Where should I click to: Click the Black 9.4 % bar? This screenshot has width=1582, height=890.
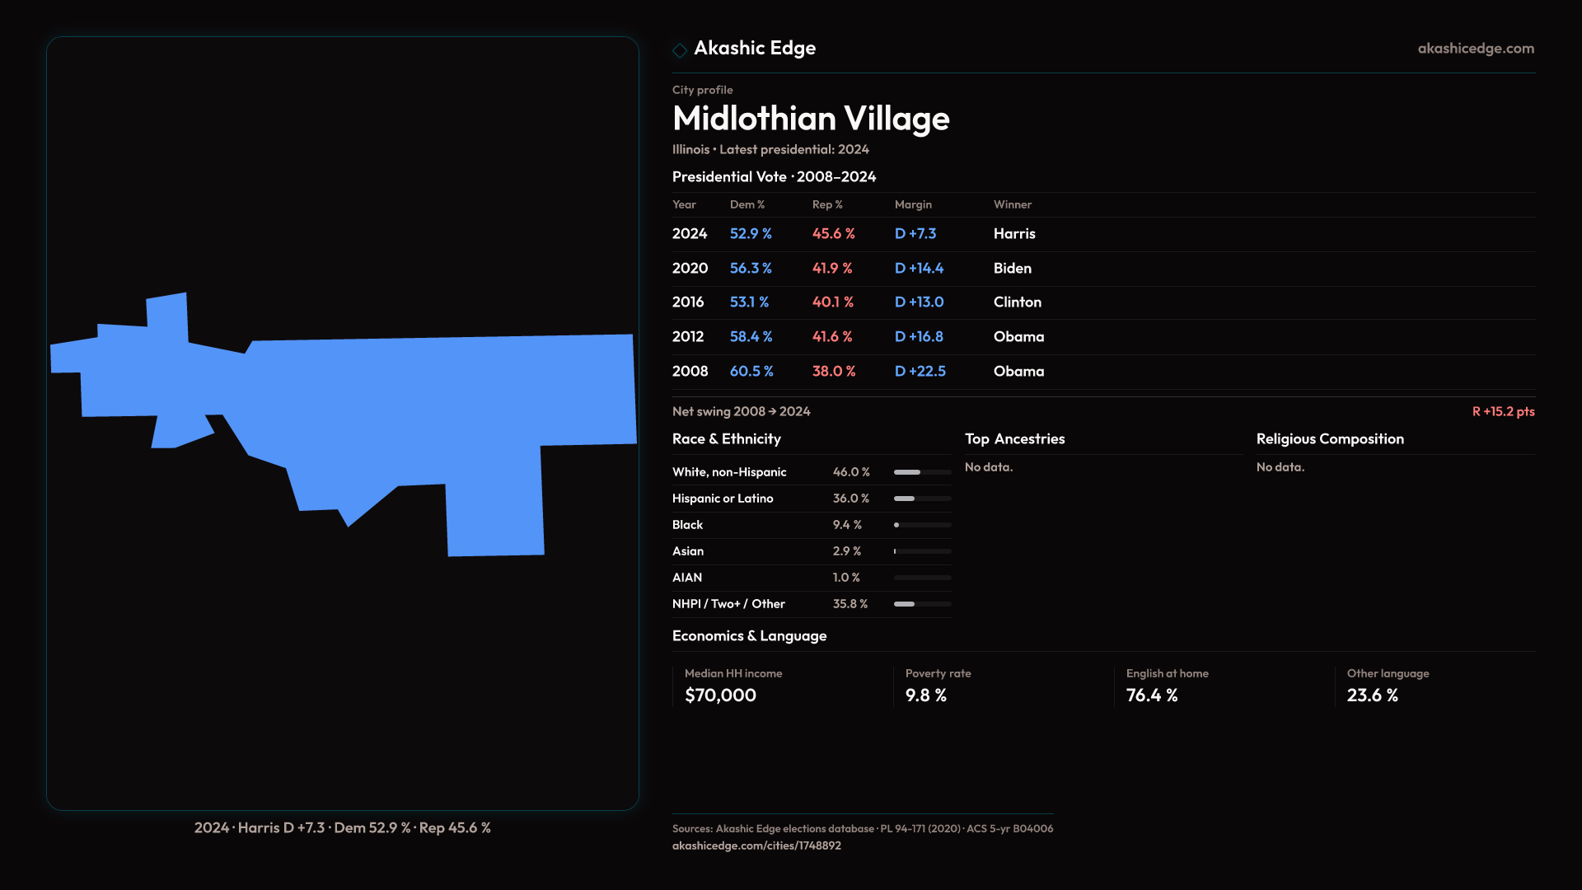pyautogui.click(x=922, y=525)
